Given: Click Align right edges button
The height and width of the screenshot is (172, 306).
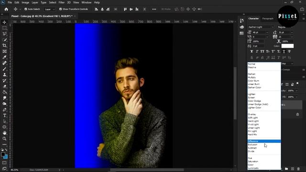Looking at the screenshot, I should click(x=108, y=9).
